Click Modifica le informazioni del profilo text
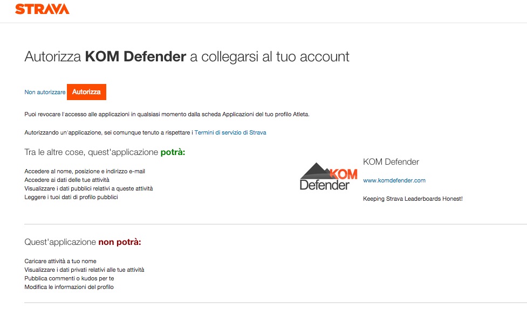 69,287
